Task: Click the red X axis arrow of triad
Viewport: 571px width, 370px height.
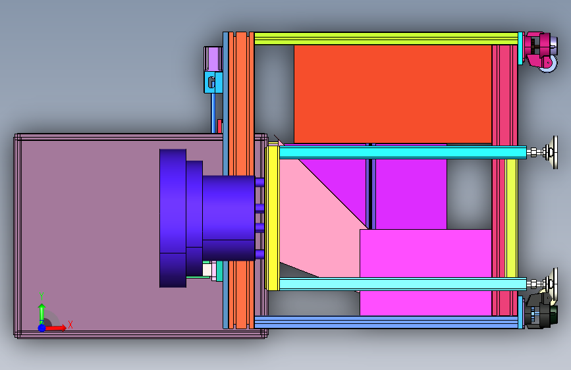Action: pos(56,328)
